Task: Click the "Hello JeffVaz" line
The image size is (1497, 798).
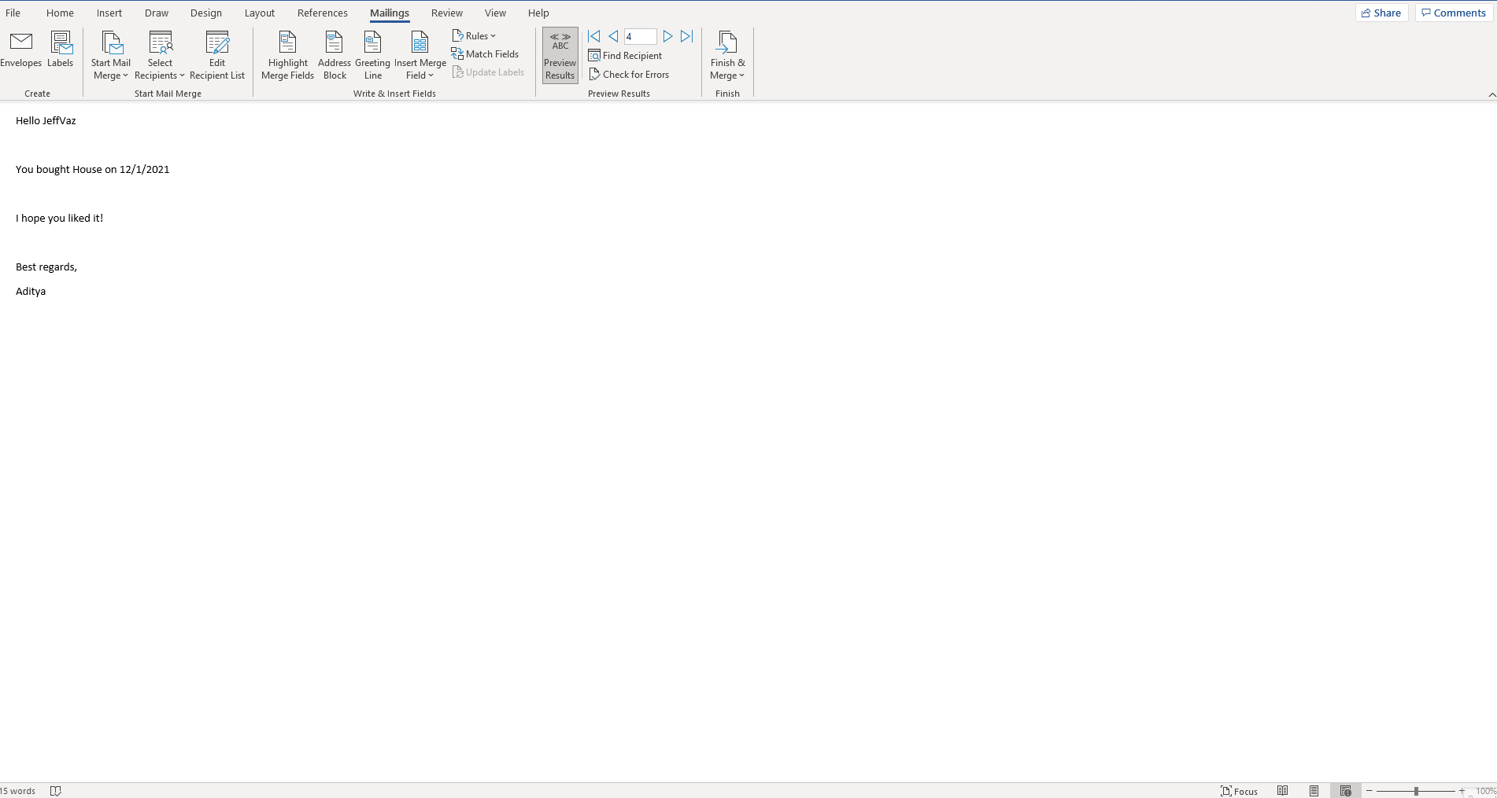Action: 46,120
